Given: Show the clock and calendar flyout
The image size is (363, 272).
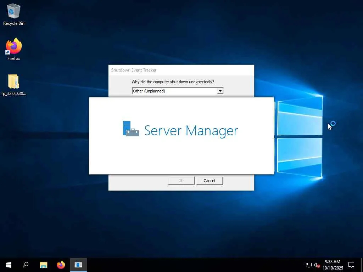Looking at the screenshot, I should click(x=333, y=265).
